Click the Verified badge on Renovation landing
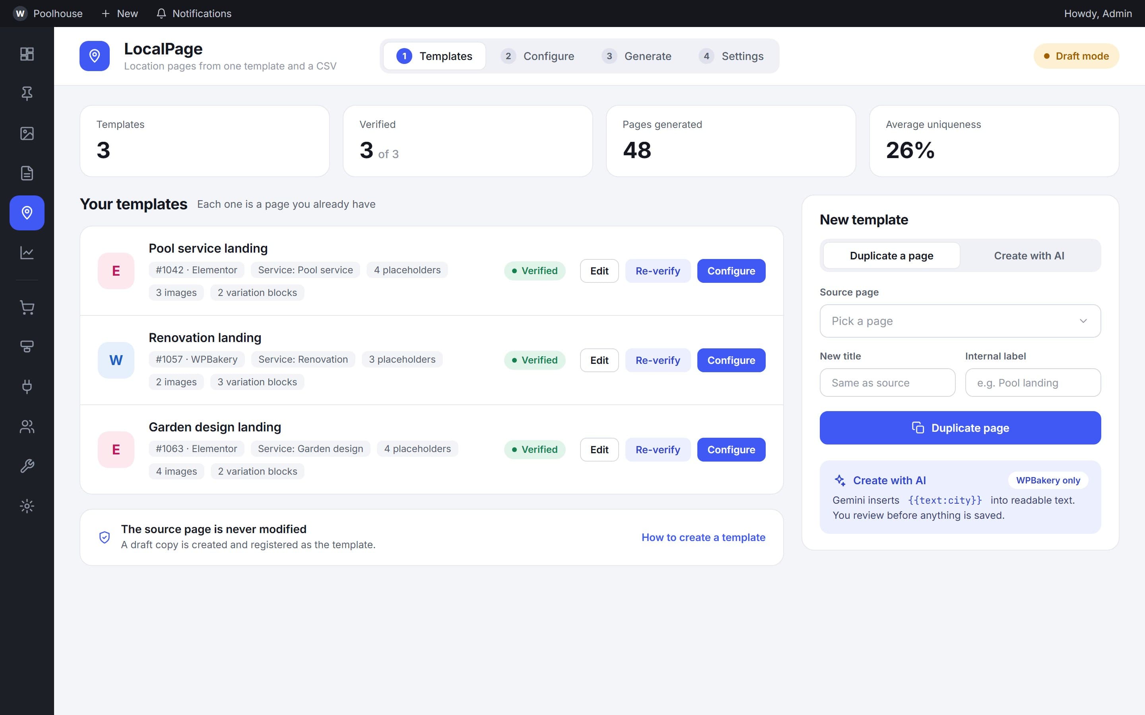Screen dimensions: 1145x715 click(535, 360)
